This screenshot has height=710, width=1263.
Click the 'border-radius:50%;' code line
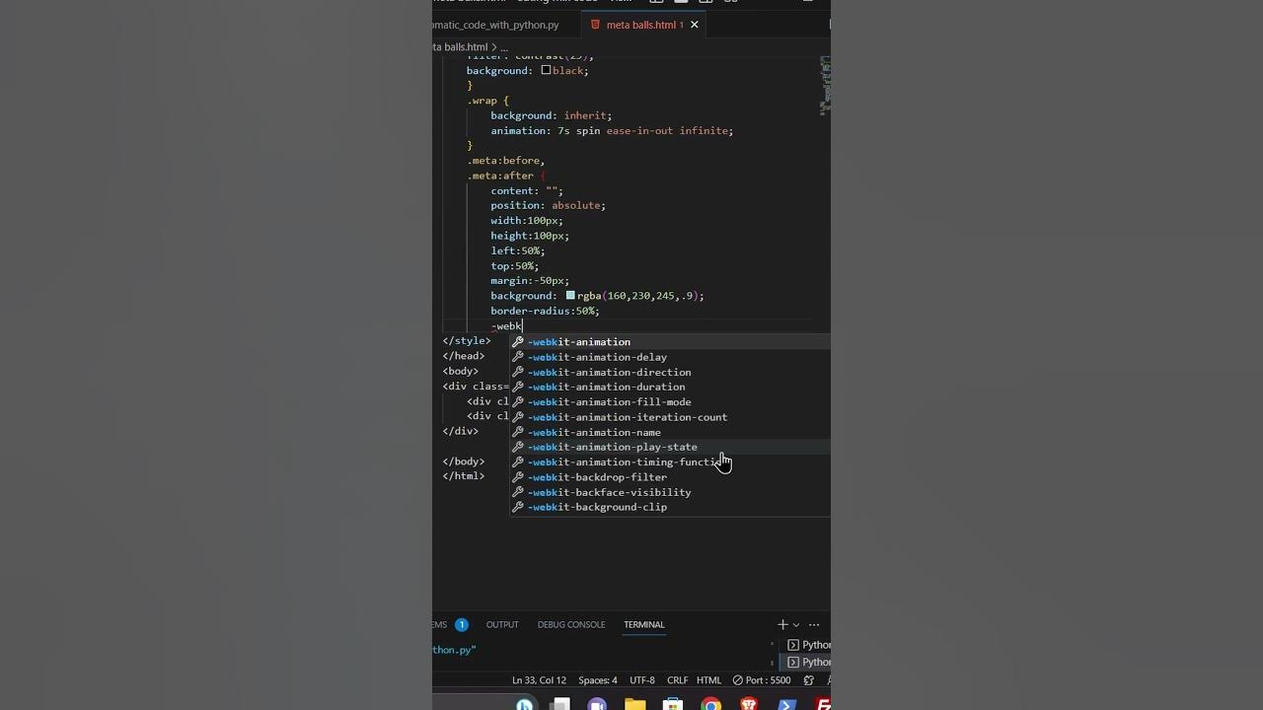pyautogui.click(x=545, y=311)
